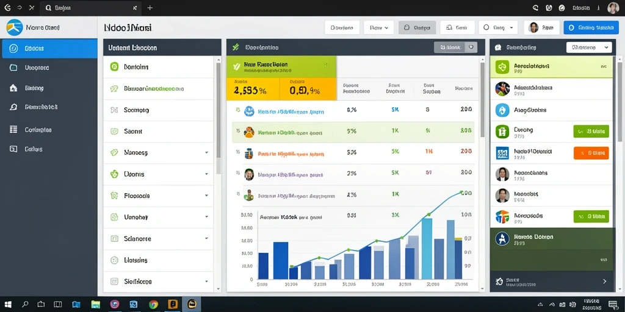This screenshot has height=312, width=625.
Task: Open the small arrow dropdown in the center panel's dark header
Action: [471, 48]
